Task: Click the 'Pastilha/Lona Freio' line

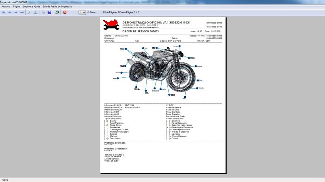Action: 175,116
